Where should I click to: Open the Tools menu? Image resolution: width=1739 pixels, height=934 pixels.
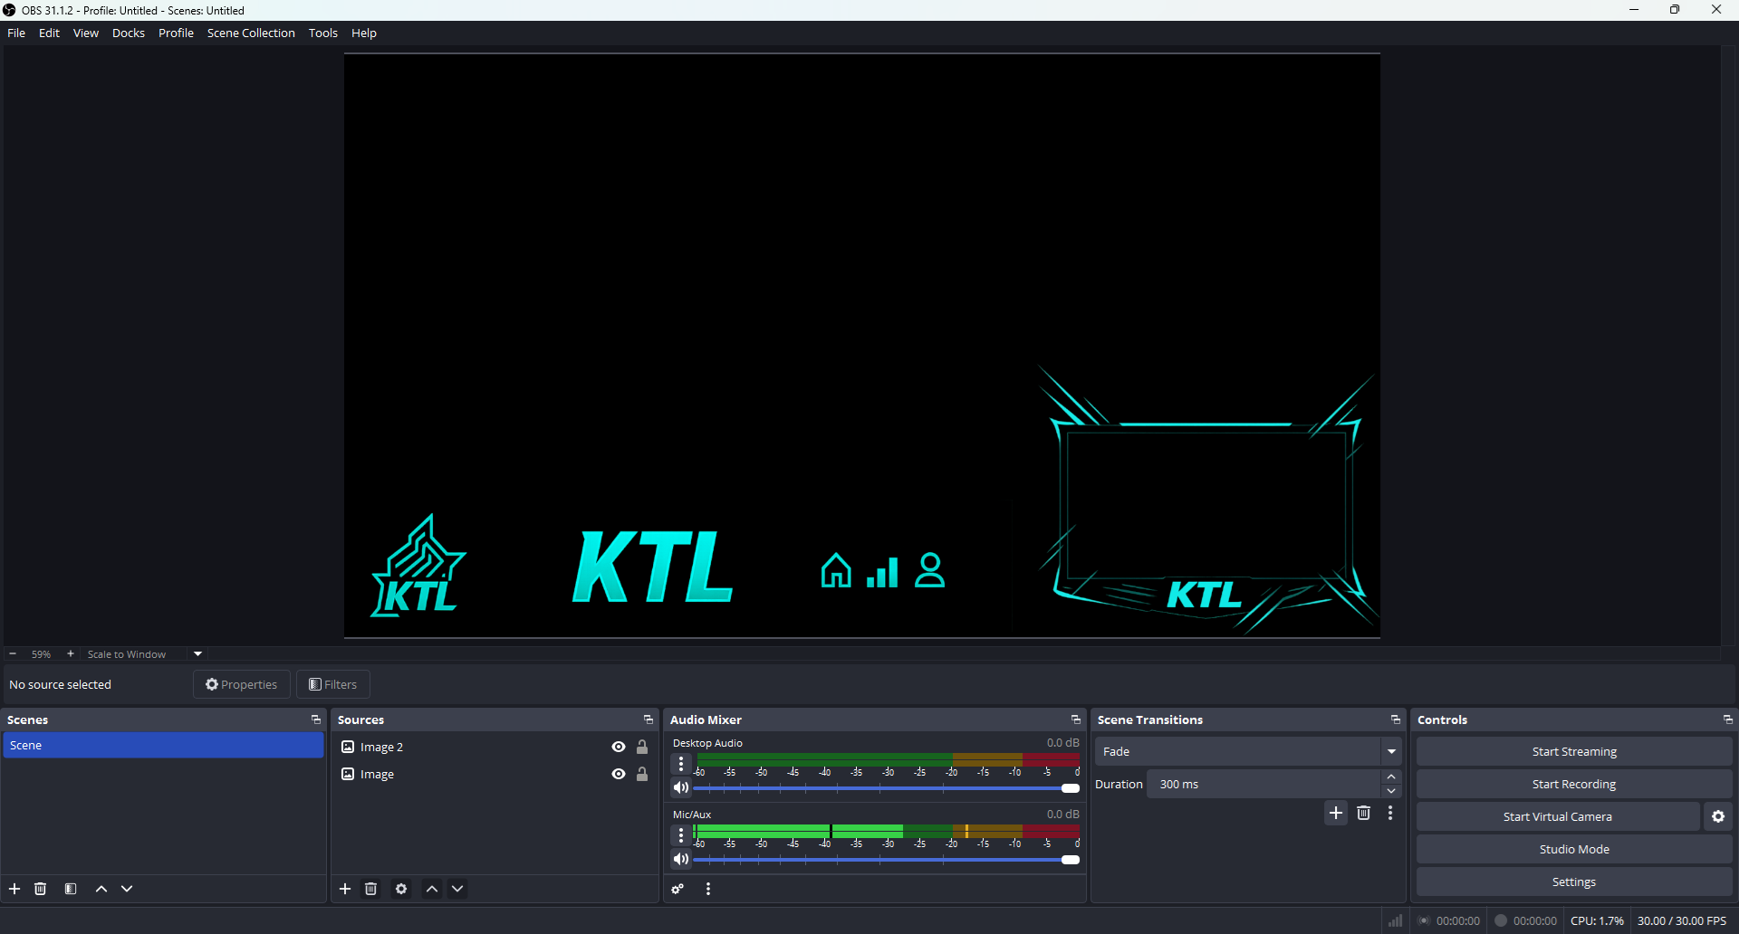point(323,33)
